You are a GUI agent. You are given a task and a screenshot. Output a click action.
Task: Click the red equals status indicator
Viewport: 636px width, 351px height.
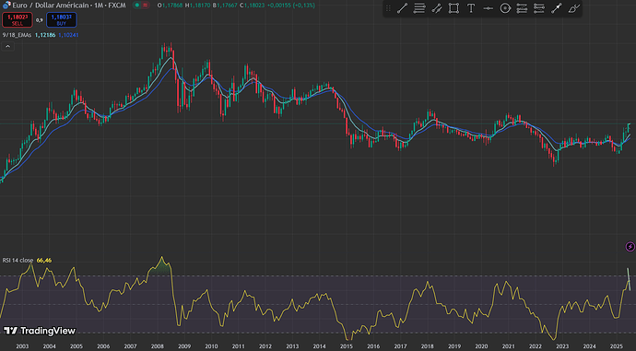[x=145, y=6]
